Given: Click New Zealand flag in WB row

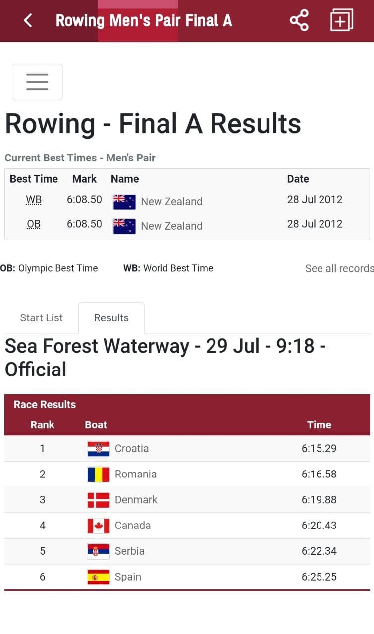Looking at the screenshot, I should [x=124, y=201].
